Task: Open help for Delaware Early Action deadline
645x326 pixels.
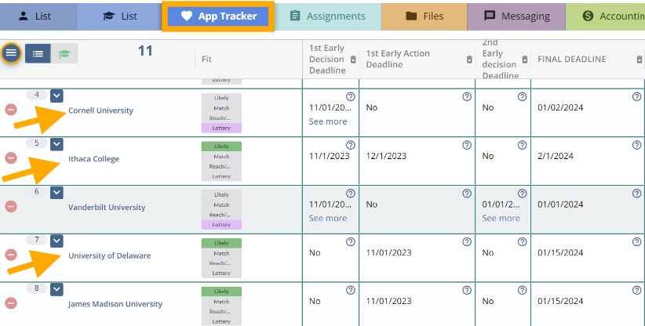Action: coord(467,242)
